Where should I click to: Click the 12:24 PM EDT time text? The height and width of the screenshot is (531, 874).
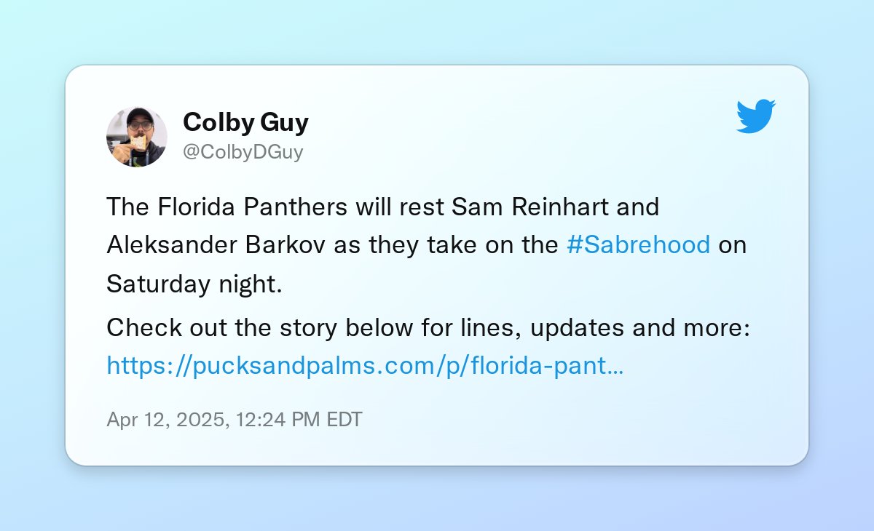pos(299,420)
